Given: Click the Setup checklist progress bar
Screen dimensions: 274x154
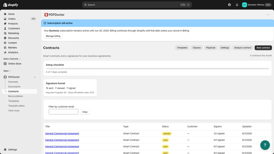Looking at the screenshot, I should (x=158, y=69).
